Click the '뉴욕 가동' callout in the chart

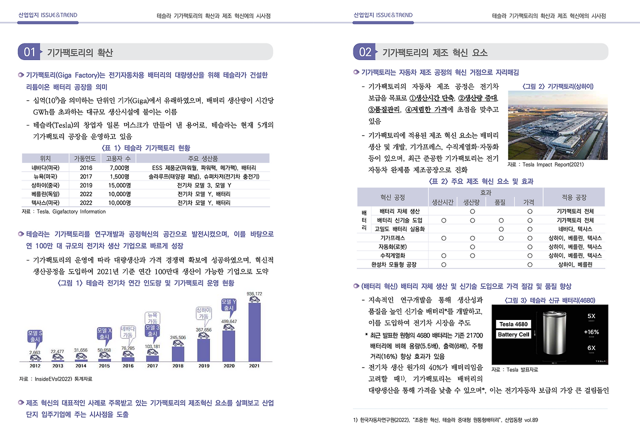[153, 318]
